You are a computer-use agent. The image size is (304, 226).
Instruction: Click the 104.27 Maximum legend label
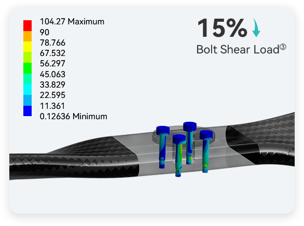[x=72, y=21]
